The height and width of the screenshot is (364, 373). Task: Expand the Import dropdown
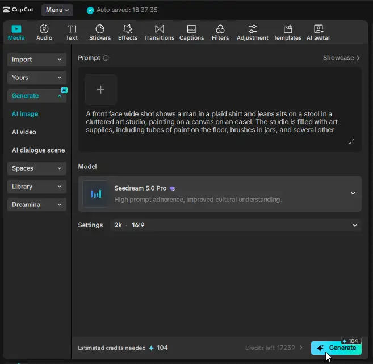pos(37,60)
